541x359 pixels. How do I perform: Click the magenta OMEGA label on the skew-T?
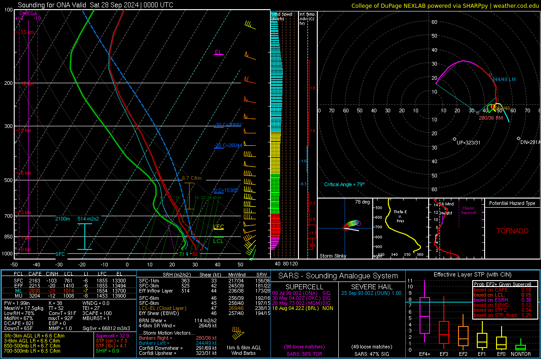click(x=28, y=13)
